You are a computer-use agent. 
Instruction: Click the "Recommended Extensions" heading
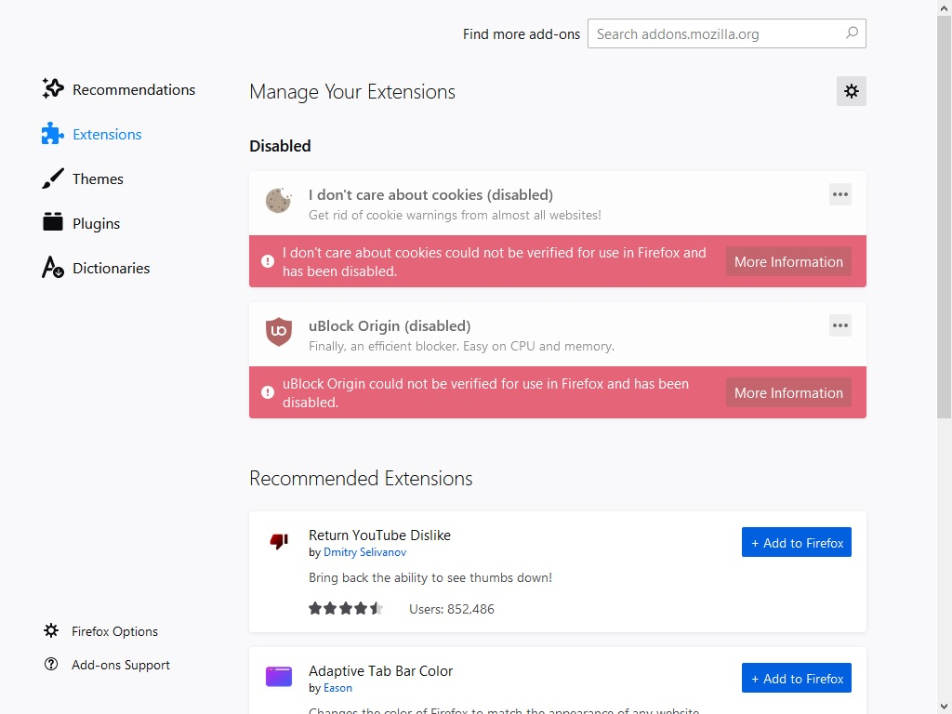coord(361,479)
